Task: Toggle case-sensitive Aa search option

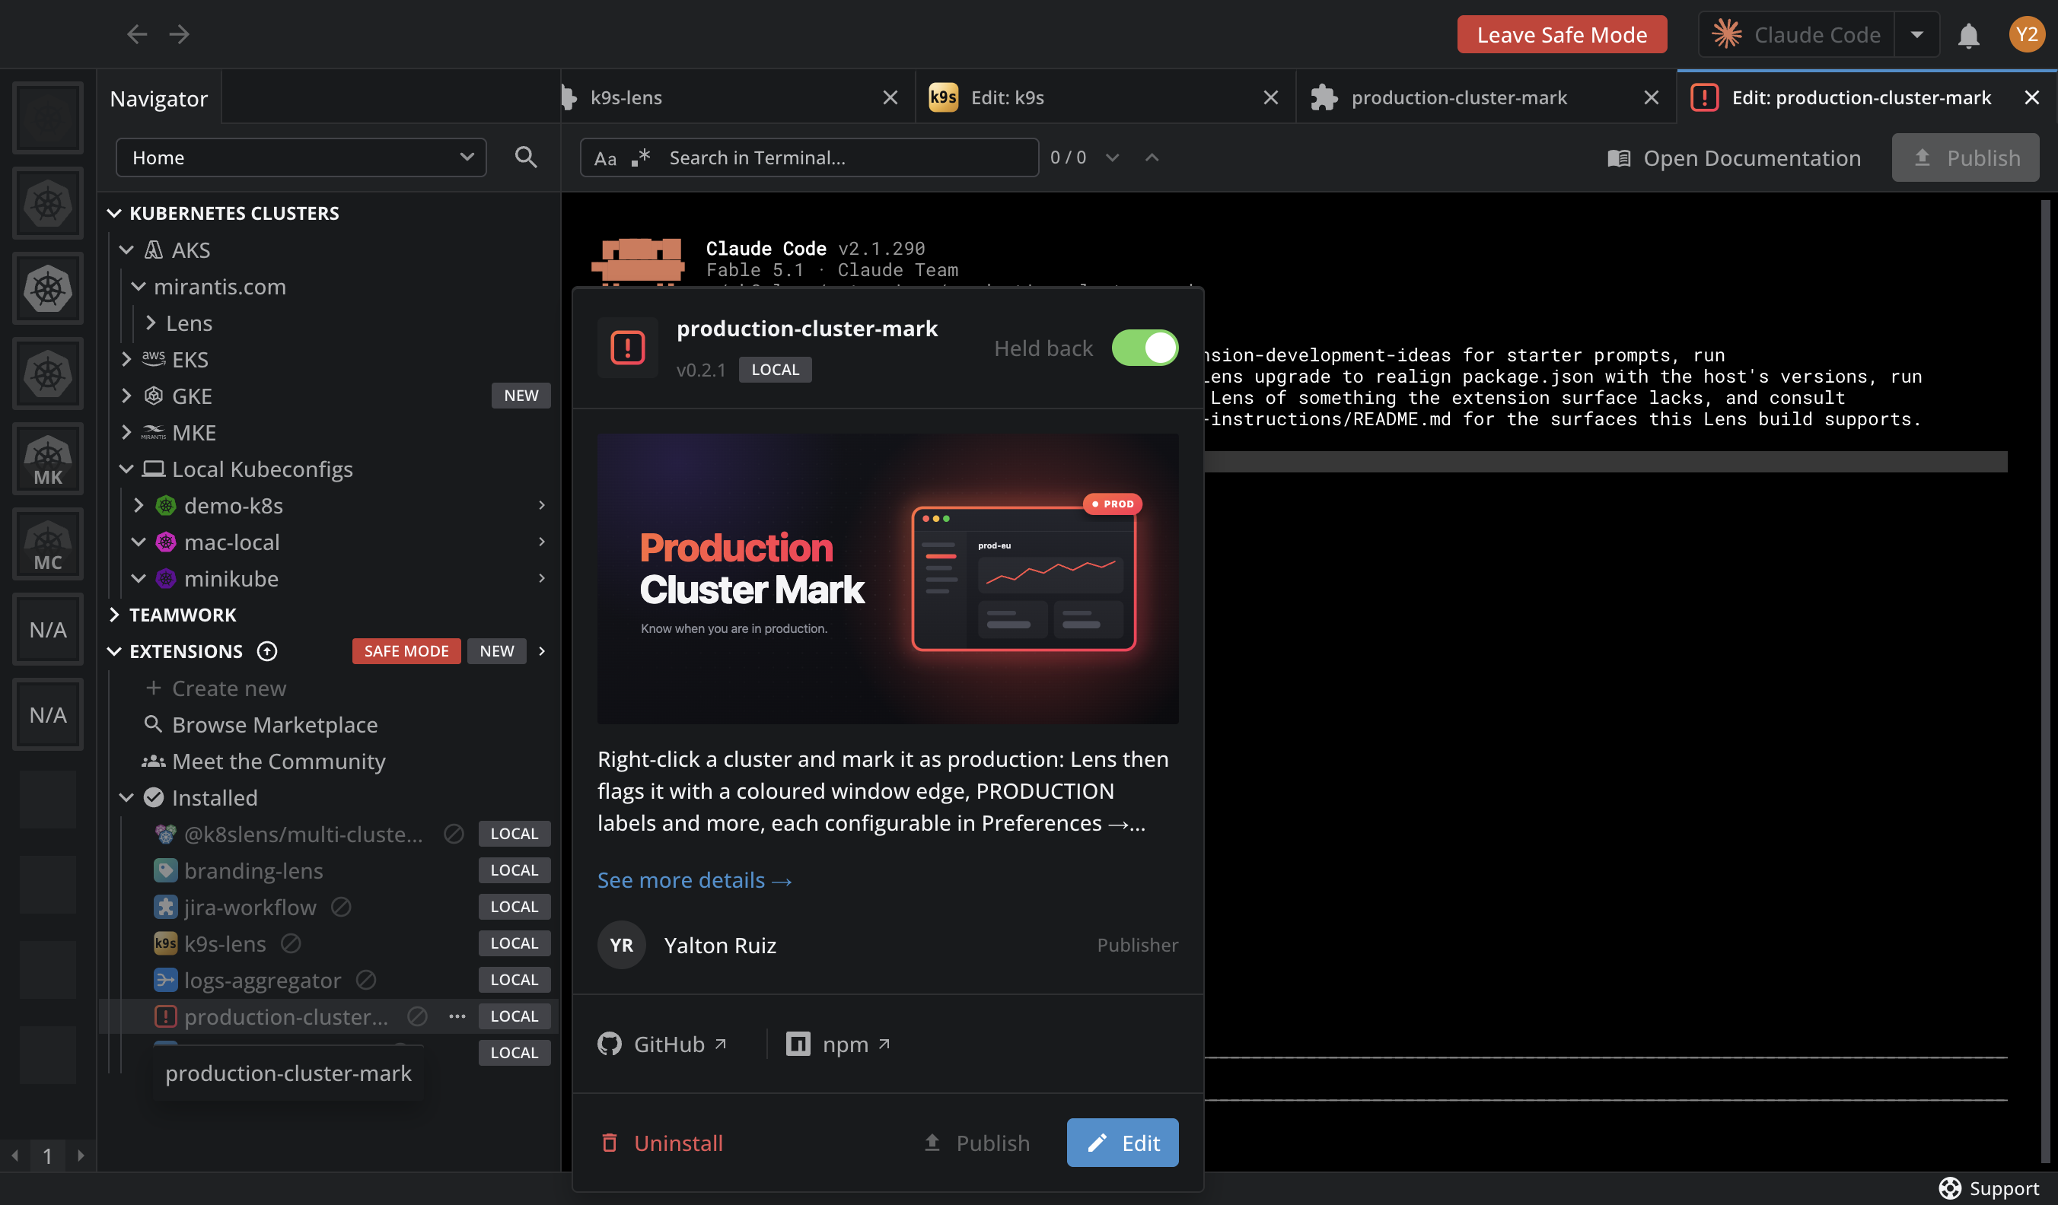Action: pos(605,158)
